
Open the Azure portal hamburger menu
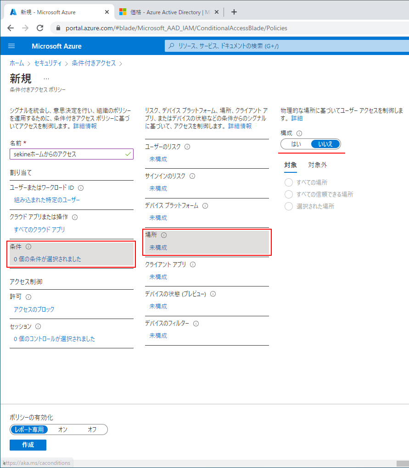tap(11, 46)
